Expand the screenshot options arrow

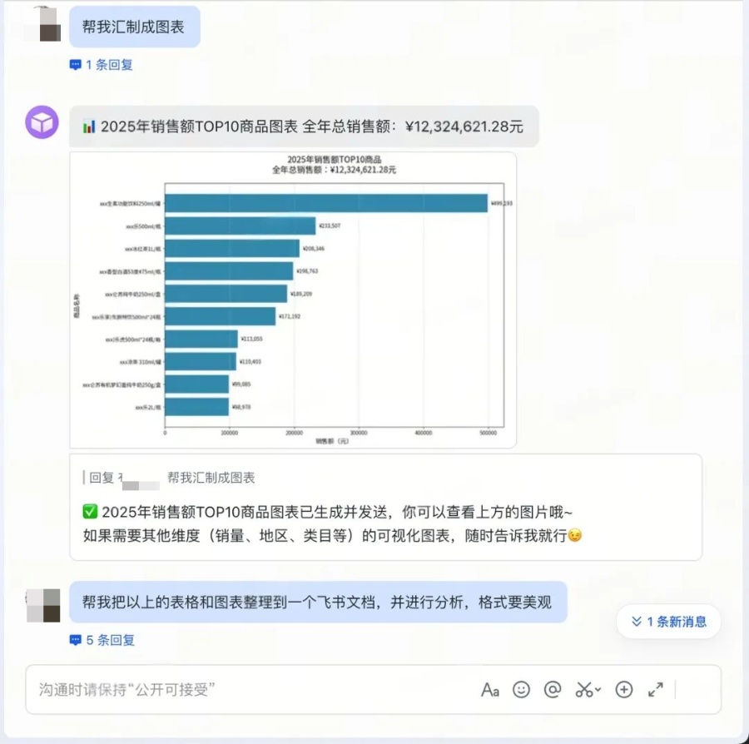598,690
